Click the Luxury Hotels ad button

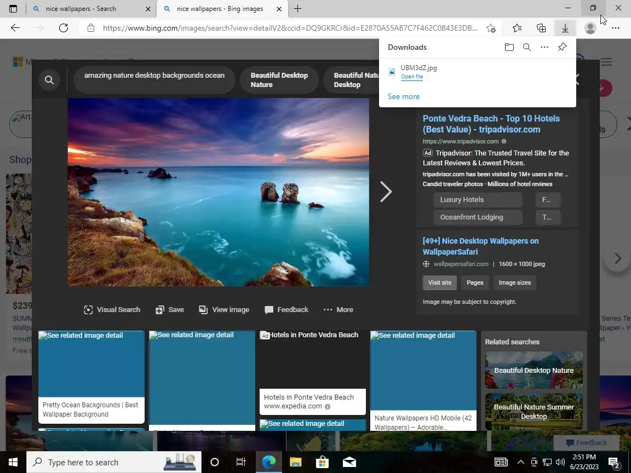478,199
